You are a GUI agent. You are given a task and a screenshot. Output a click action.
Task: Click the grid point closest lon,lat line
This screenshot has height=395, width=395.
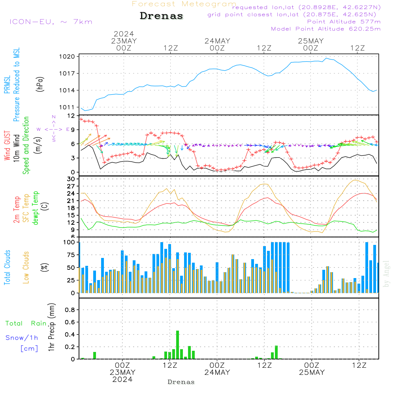(292, 15)
